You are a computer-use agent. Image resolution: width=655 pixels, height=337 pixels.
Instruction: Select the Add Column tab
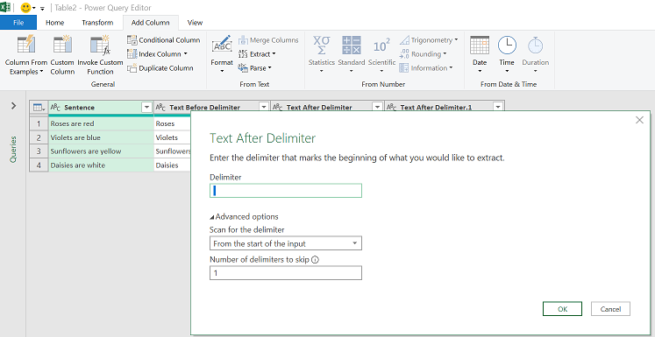[151, 23]
